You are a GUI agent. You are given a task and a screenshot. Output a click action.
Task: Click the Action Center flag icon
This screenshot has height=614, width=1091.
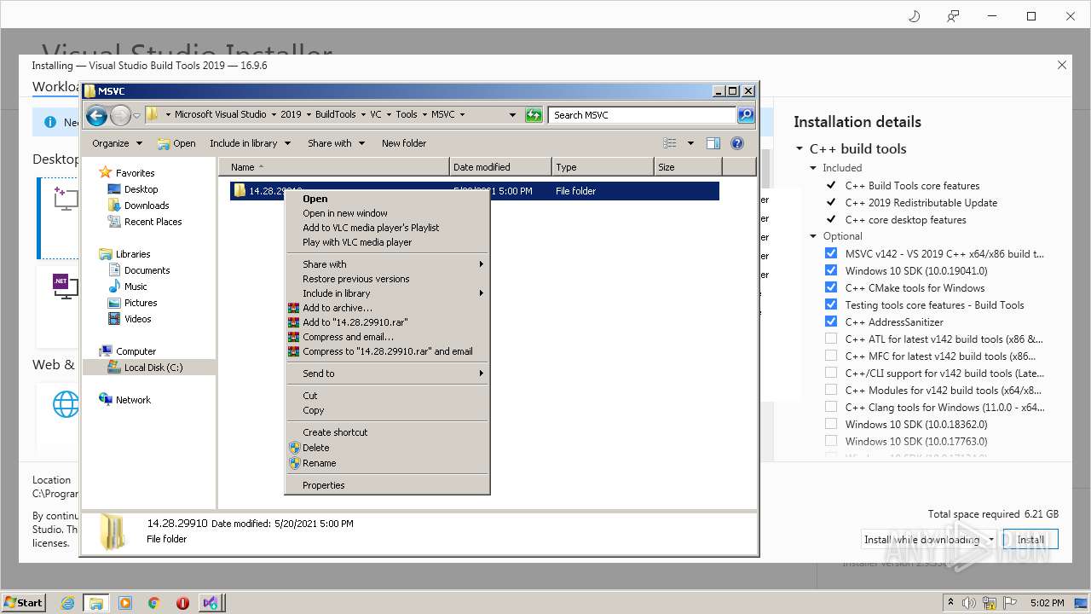click(1010, 603)
